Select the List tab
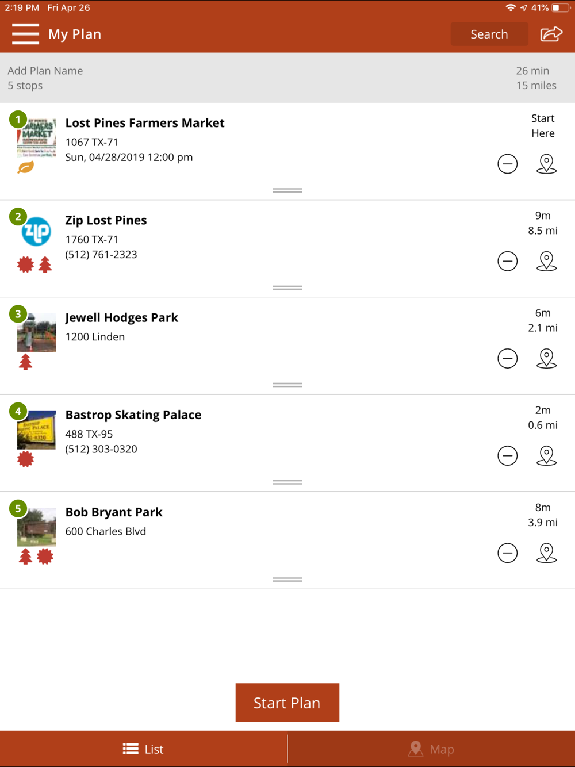Screen dimensions: 575x767 pos(143,749)
